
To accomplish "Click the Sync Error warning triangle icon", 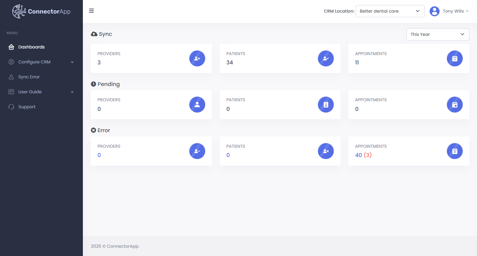I will click(11, 77).
